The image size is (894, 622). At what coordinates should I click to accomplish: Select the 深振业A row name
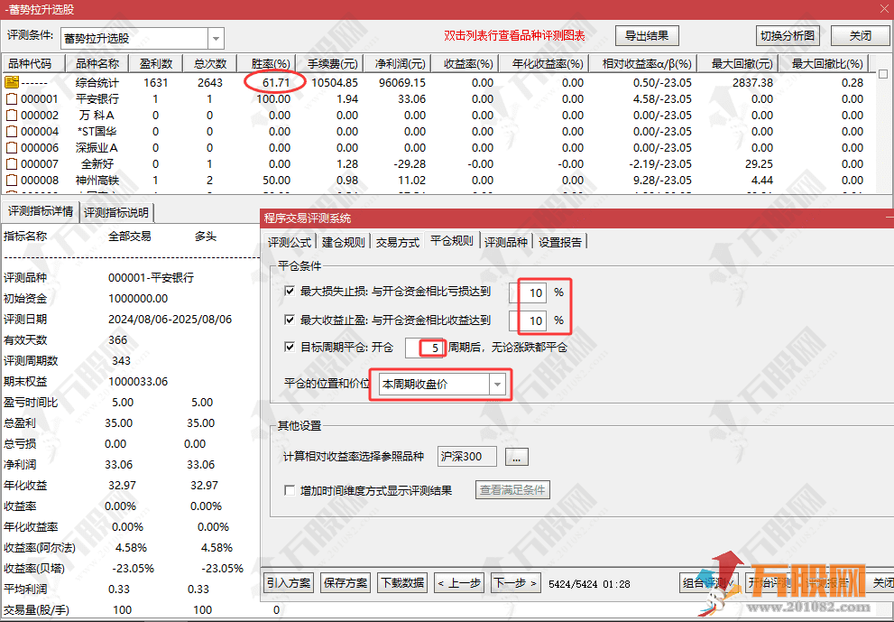(97, 148)
